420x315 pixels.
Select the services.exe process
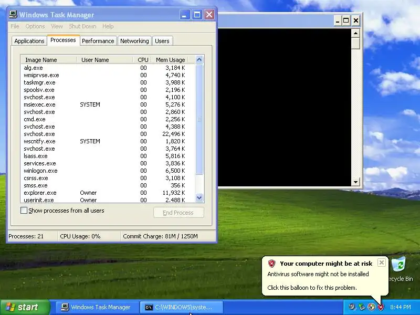[x=108, y=163]
